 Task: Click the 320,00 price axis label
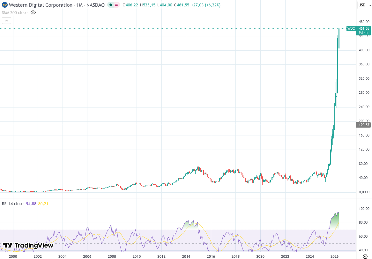(x=364, y=78)
